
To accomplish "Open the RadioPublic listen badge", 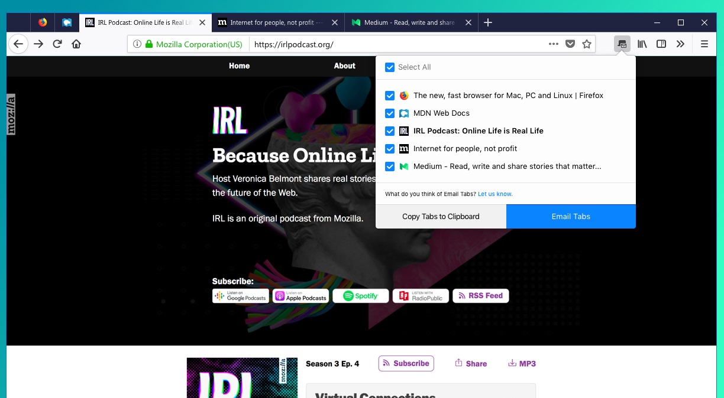I will [x=421, y=296].
